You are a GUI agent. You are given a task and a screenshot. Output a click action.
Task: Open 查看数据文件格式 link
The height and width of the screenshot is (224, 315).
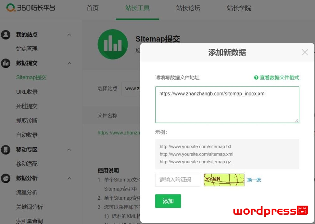[x=279, y=77]
